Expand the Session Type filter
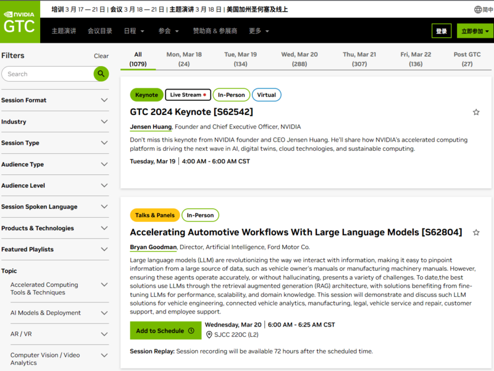The image size is (494, 371). [55, 143]
